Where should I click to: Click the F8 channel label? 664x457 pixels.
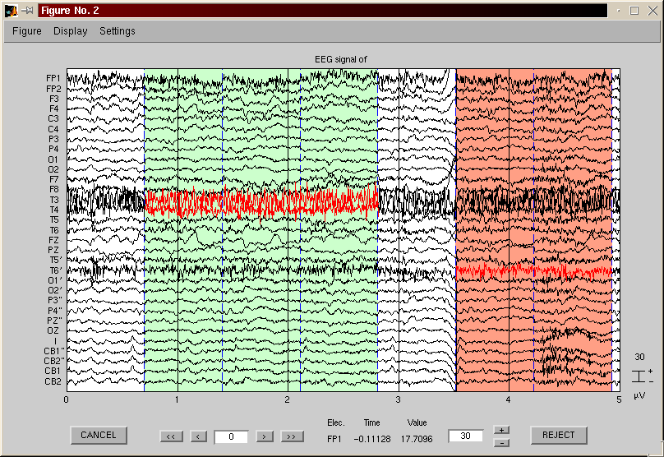53,189
